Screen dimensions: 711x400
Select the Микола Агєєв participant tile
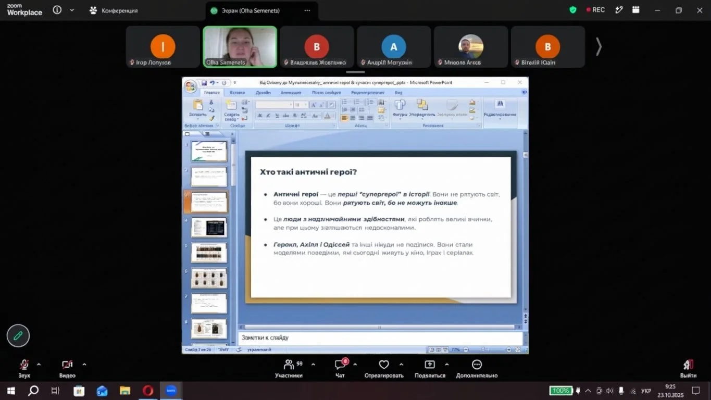point(471,47)
